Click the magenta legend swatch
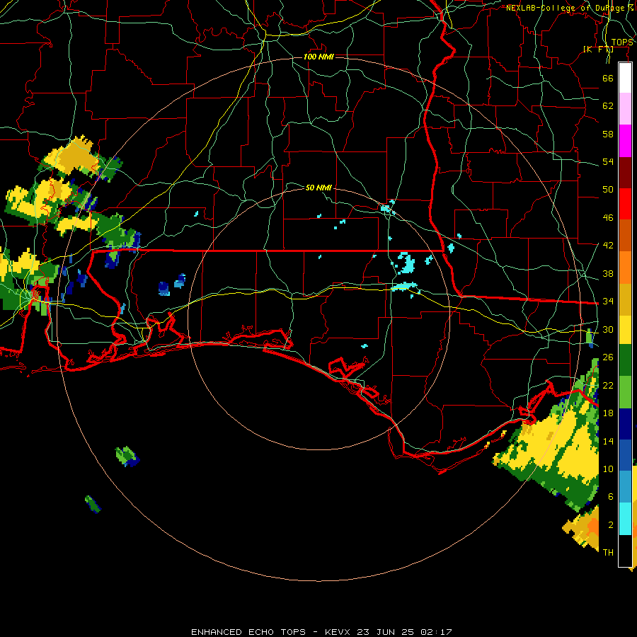The height and width of the screenshot is (637, 637). (x=625, y=141)
